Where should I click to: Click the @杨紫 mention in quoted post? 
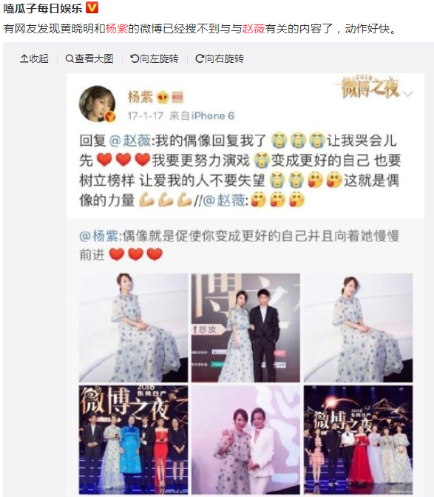pos(98,236)
